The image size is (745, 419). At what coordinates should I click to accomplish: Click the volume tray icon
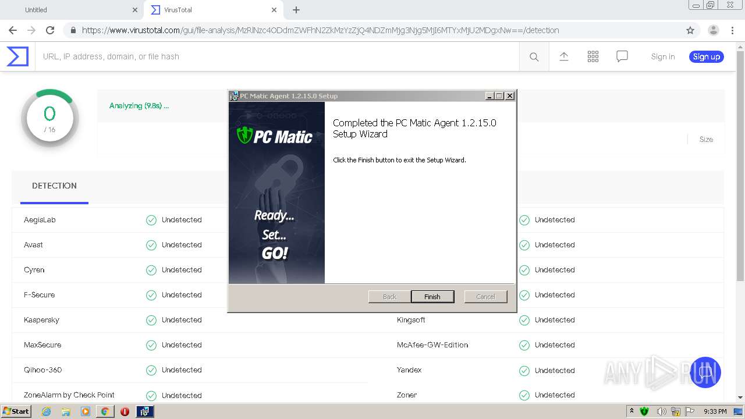(x=661, y=411)
